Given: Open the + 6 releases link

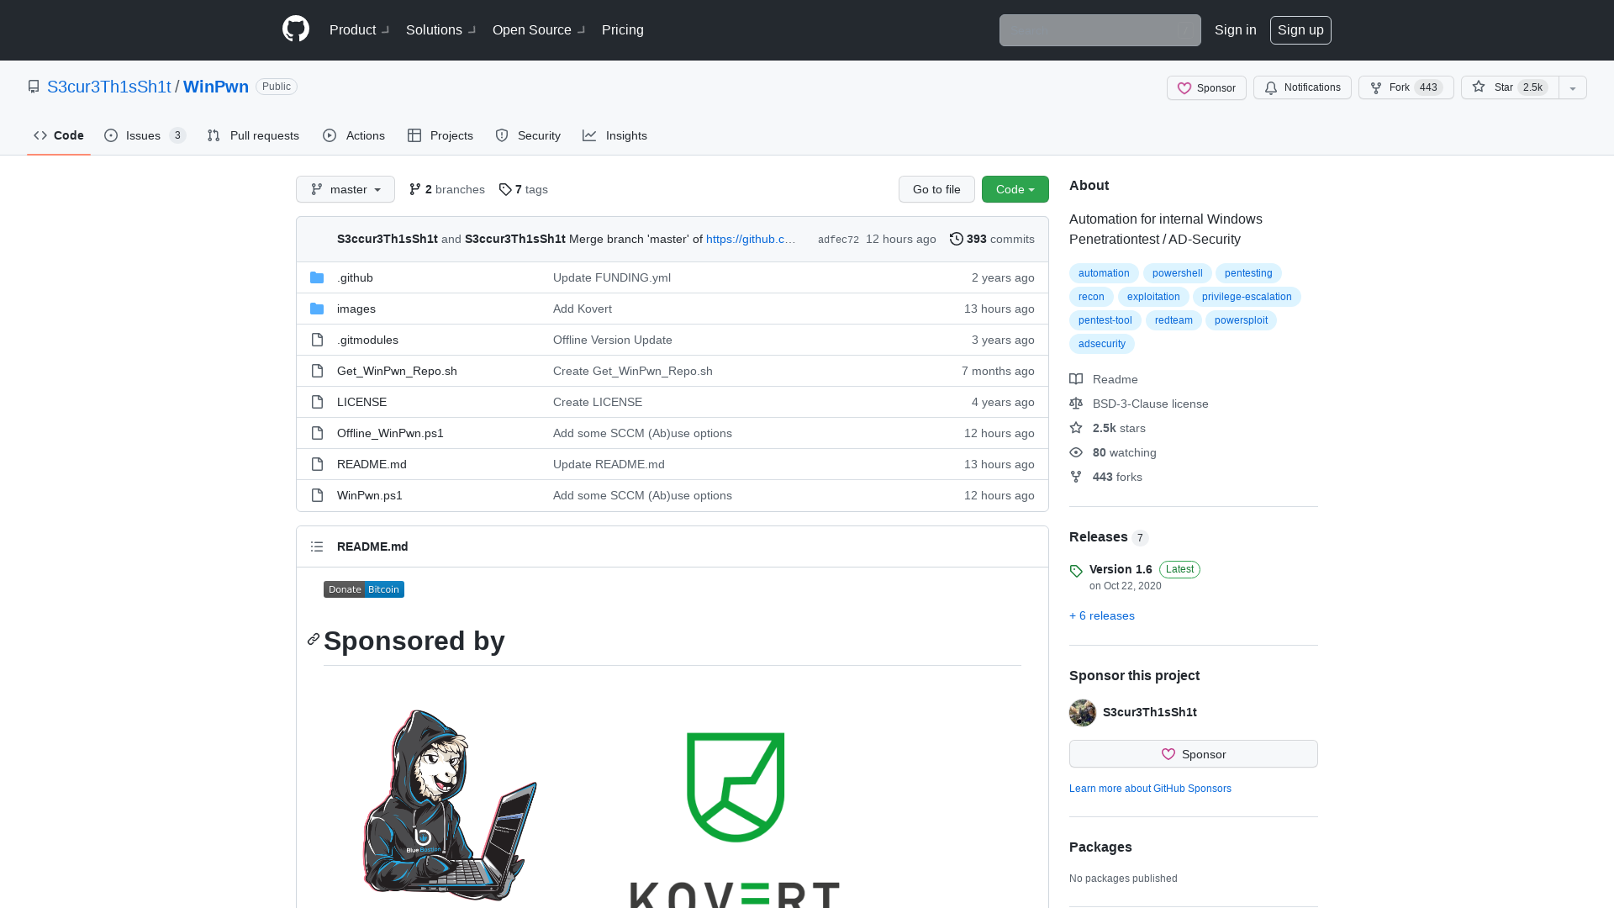Looking at the screenshot, I should point(1101,615).
